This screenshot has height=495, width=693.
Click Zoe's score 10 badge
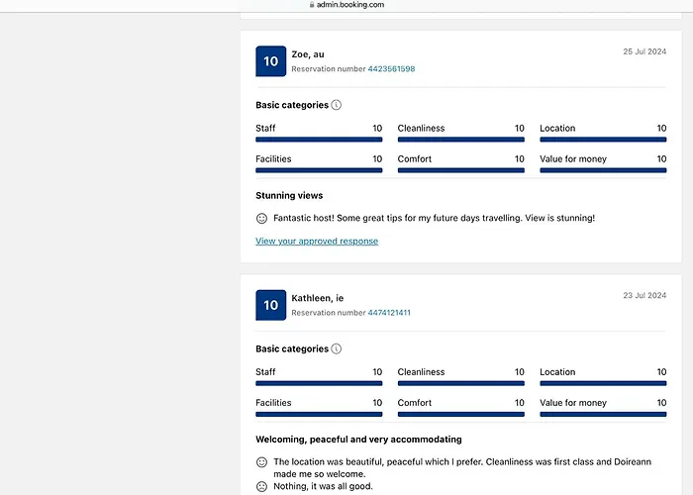[x=270, y=61]
